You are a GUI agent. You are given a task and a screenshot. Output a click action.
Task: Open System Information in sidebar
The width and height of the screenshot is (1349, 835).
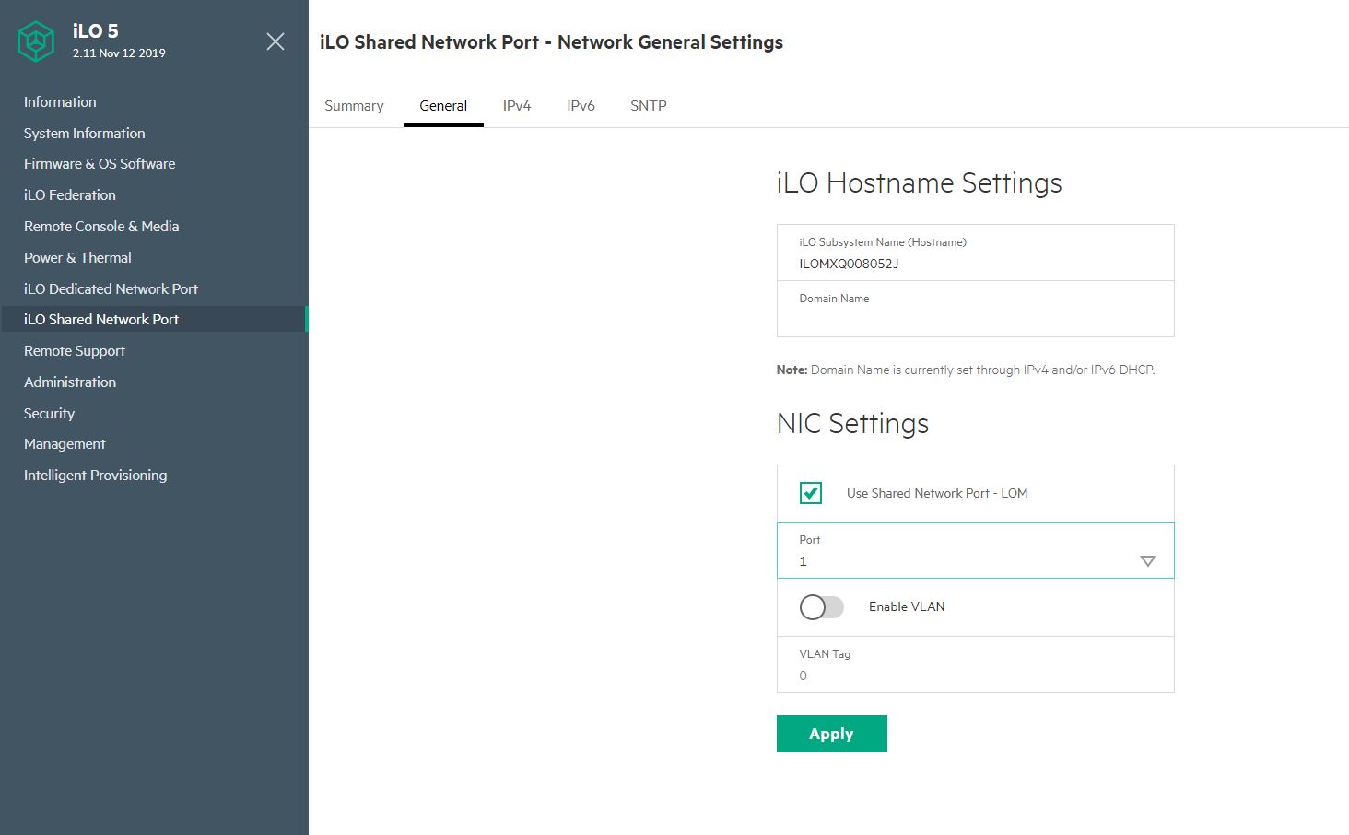click(84, 133)
